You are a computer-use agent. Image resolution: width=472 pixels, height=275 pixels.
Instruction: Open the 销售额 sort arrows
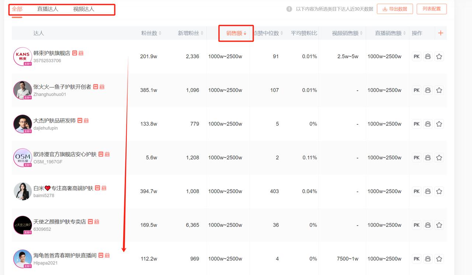click(245, 33)
